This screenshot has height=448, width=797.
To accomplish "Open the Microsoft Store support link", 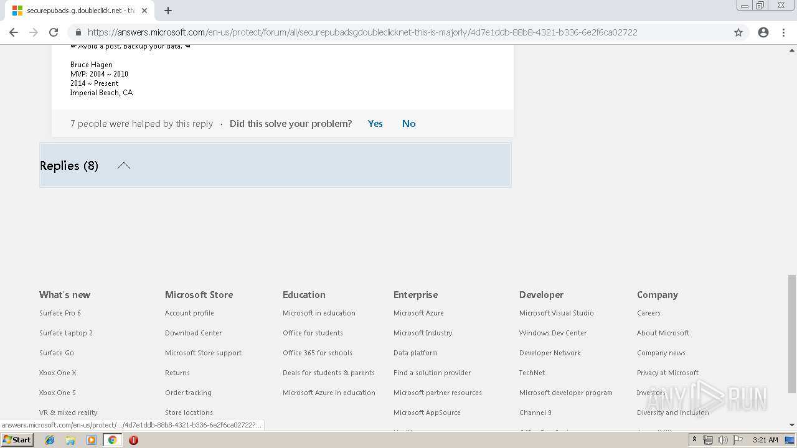I will coord(204,353).
